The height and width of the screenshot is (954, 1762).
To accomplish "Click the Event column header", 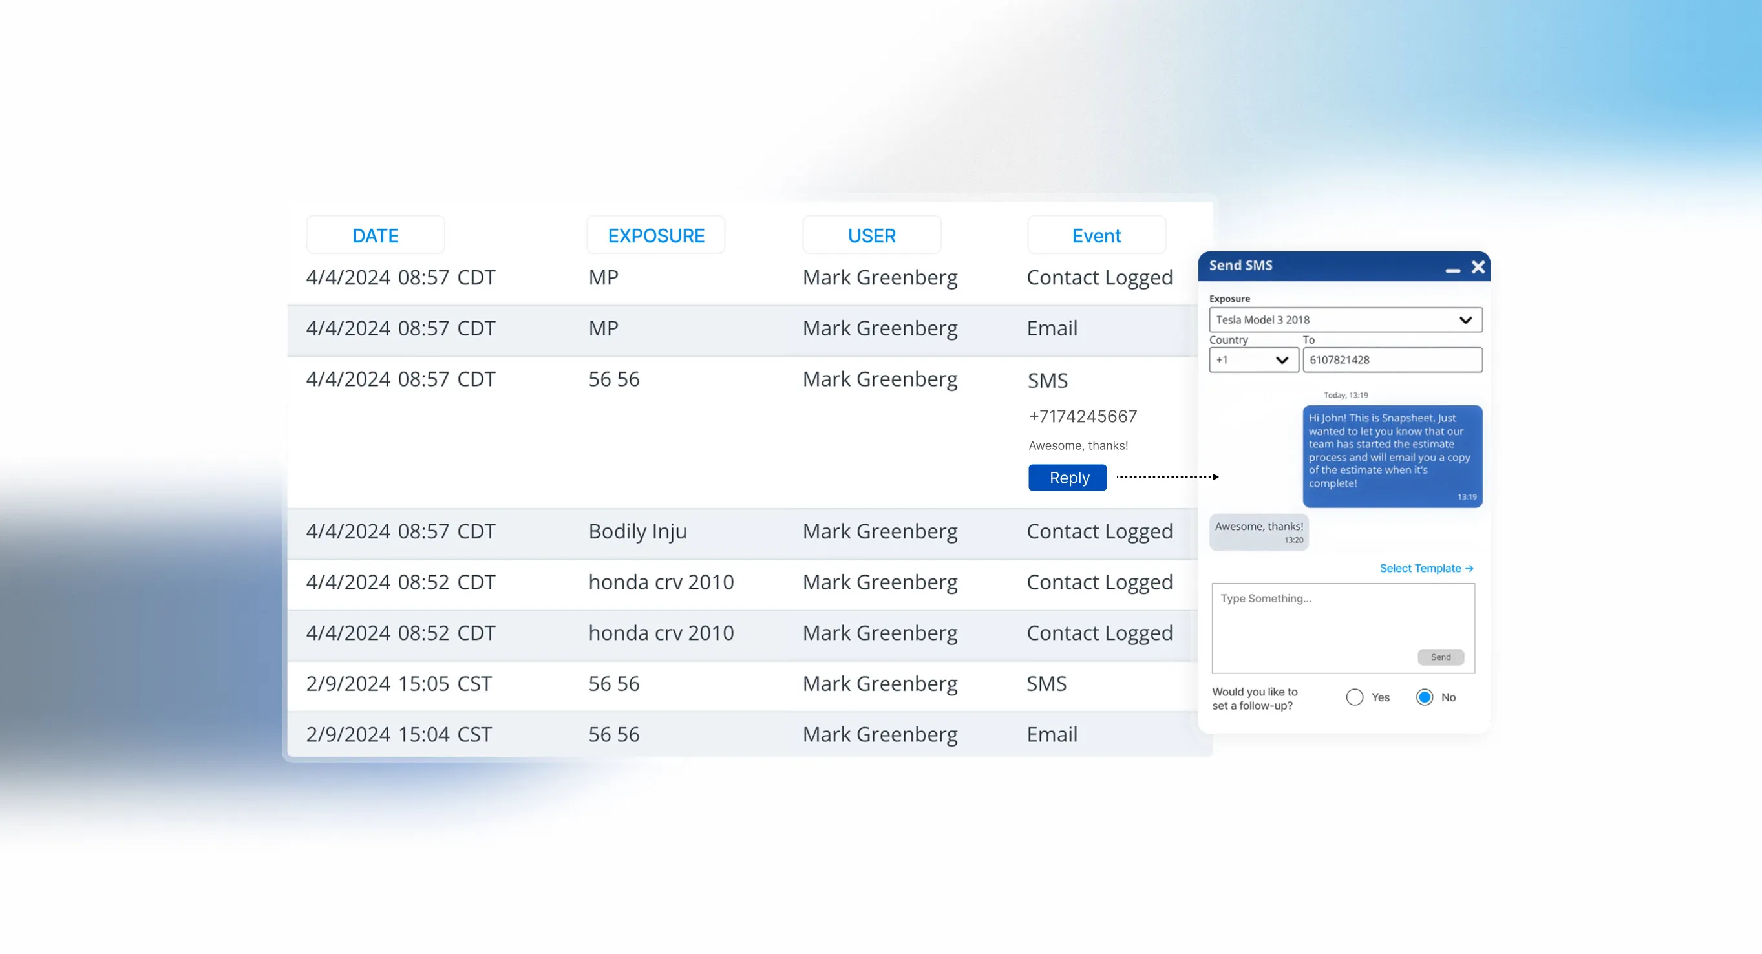I will click(x=1096, y=235).
